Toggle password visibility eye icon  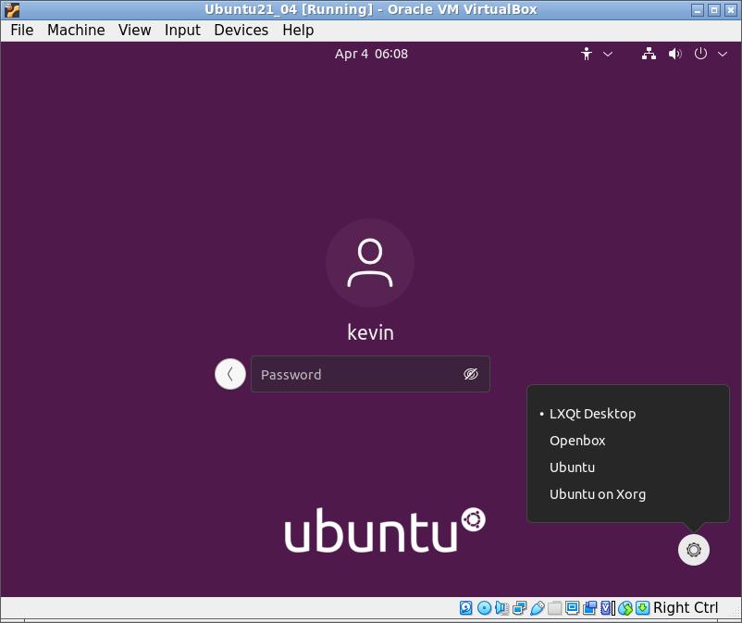click(470, 374)
